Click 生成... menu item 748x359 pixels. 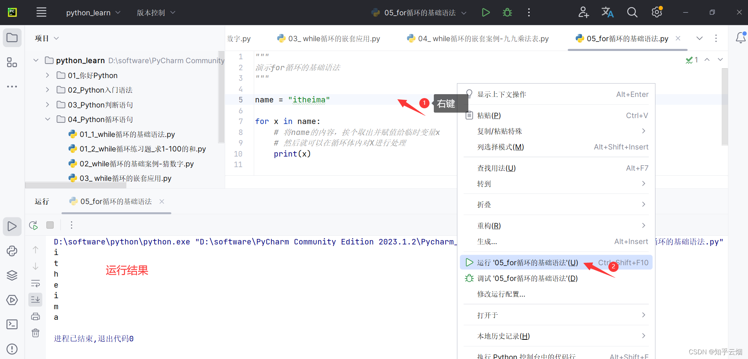coord(556,241)
